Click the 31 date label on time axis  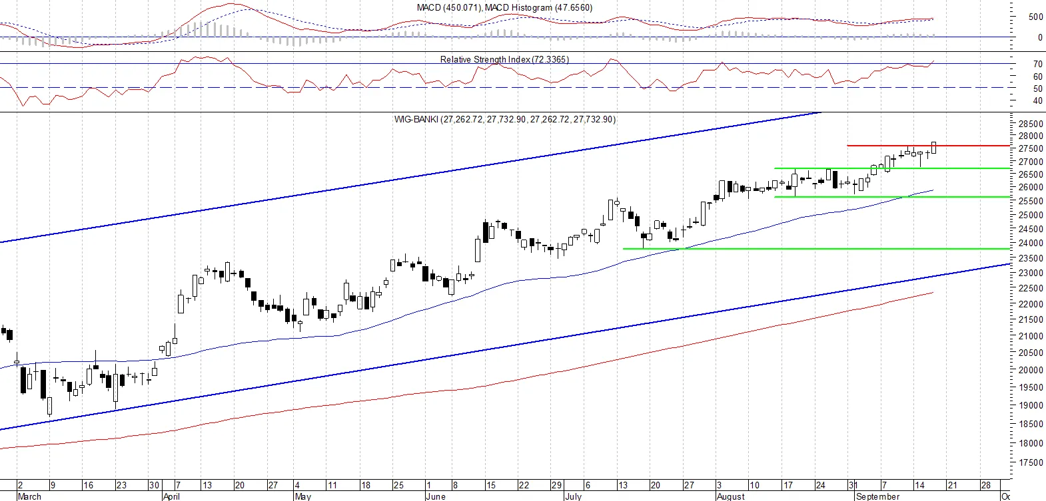point(853,486)
